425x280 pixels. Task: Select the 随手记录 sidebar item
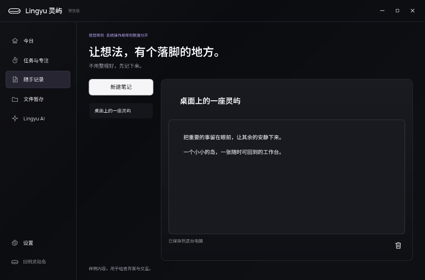[x=38, y=79]
